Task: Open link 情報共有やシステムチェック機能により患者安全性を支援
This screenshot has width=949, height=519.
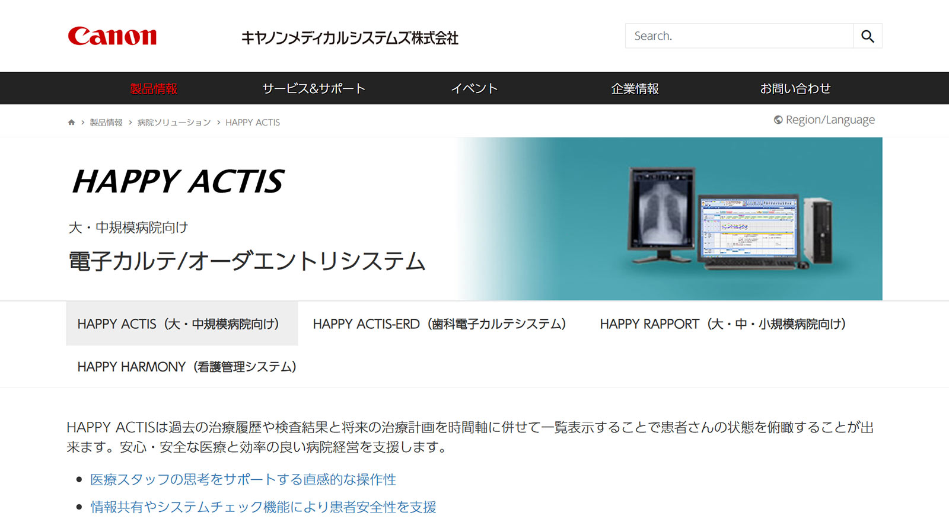Action: click(x=263, y=507)
